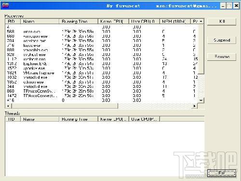Click the MEM column header

tap(175, 21)
